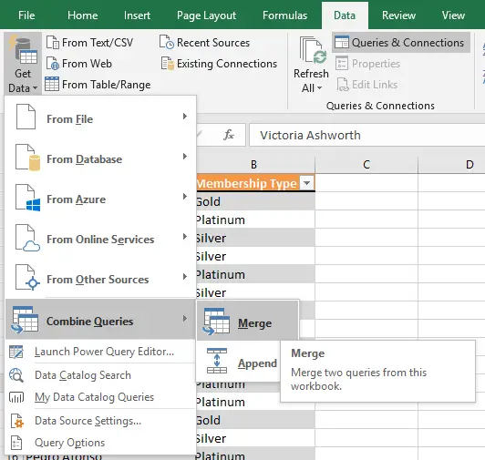The width and height of the screenshot is (485, 460).
Task: Expand the From File submenu arrow
Action: point(185,117)
